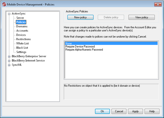Select BlackBerry Enterprise Server label

(x=29, y=56)
